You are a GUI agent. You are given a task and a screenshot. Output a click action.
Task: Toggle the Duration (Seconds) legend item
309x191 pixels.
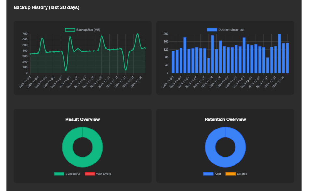click(x=225, y=30)
